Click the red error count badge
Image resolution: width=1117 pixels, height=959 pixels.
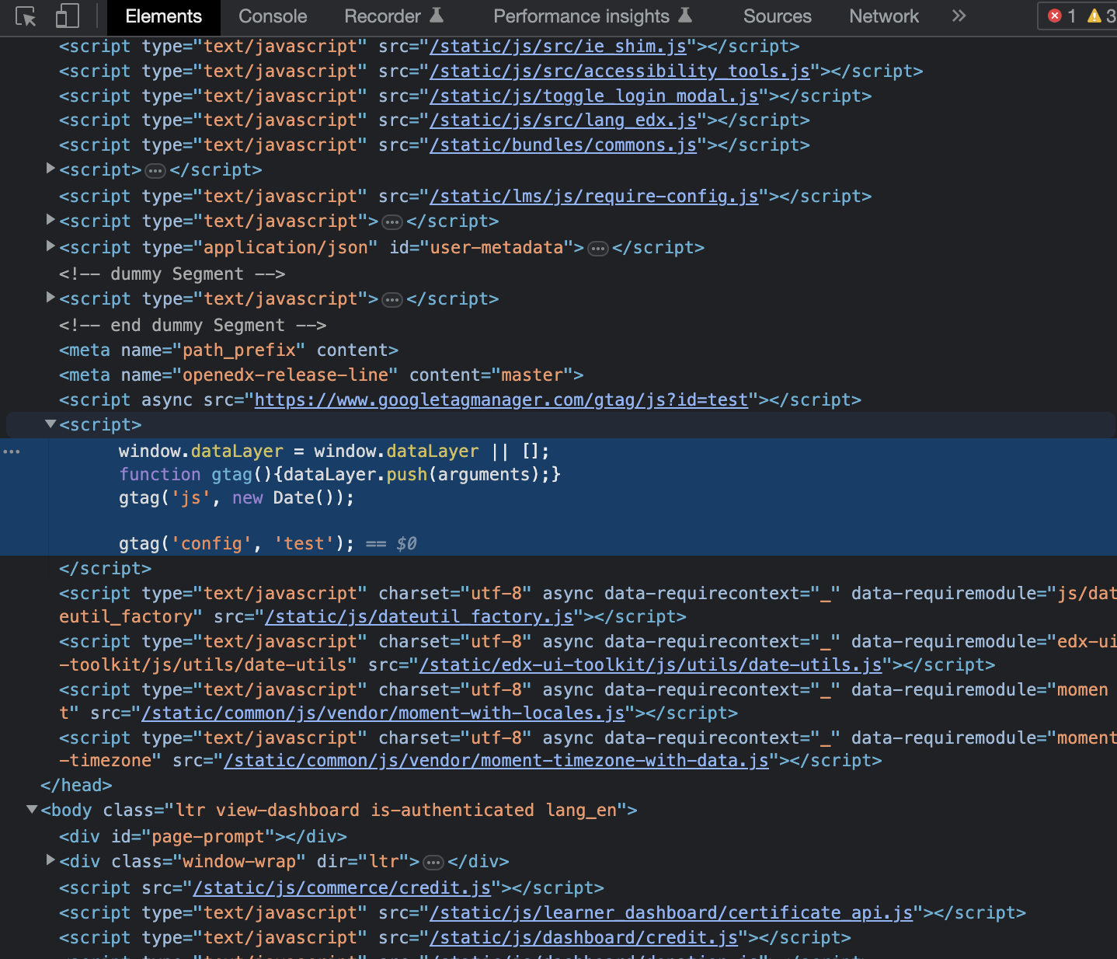pyautogui.click(x=1056, y=16)
